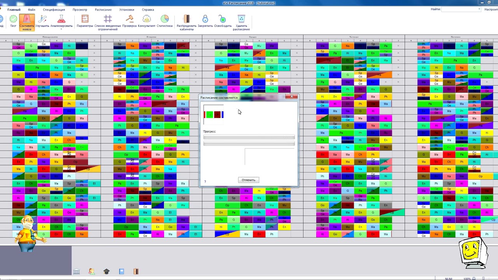Open the Файл menu
Image resolution: width=498 pixels, height=280 pixels.
pos(32,10)
